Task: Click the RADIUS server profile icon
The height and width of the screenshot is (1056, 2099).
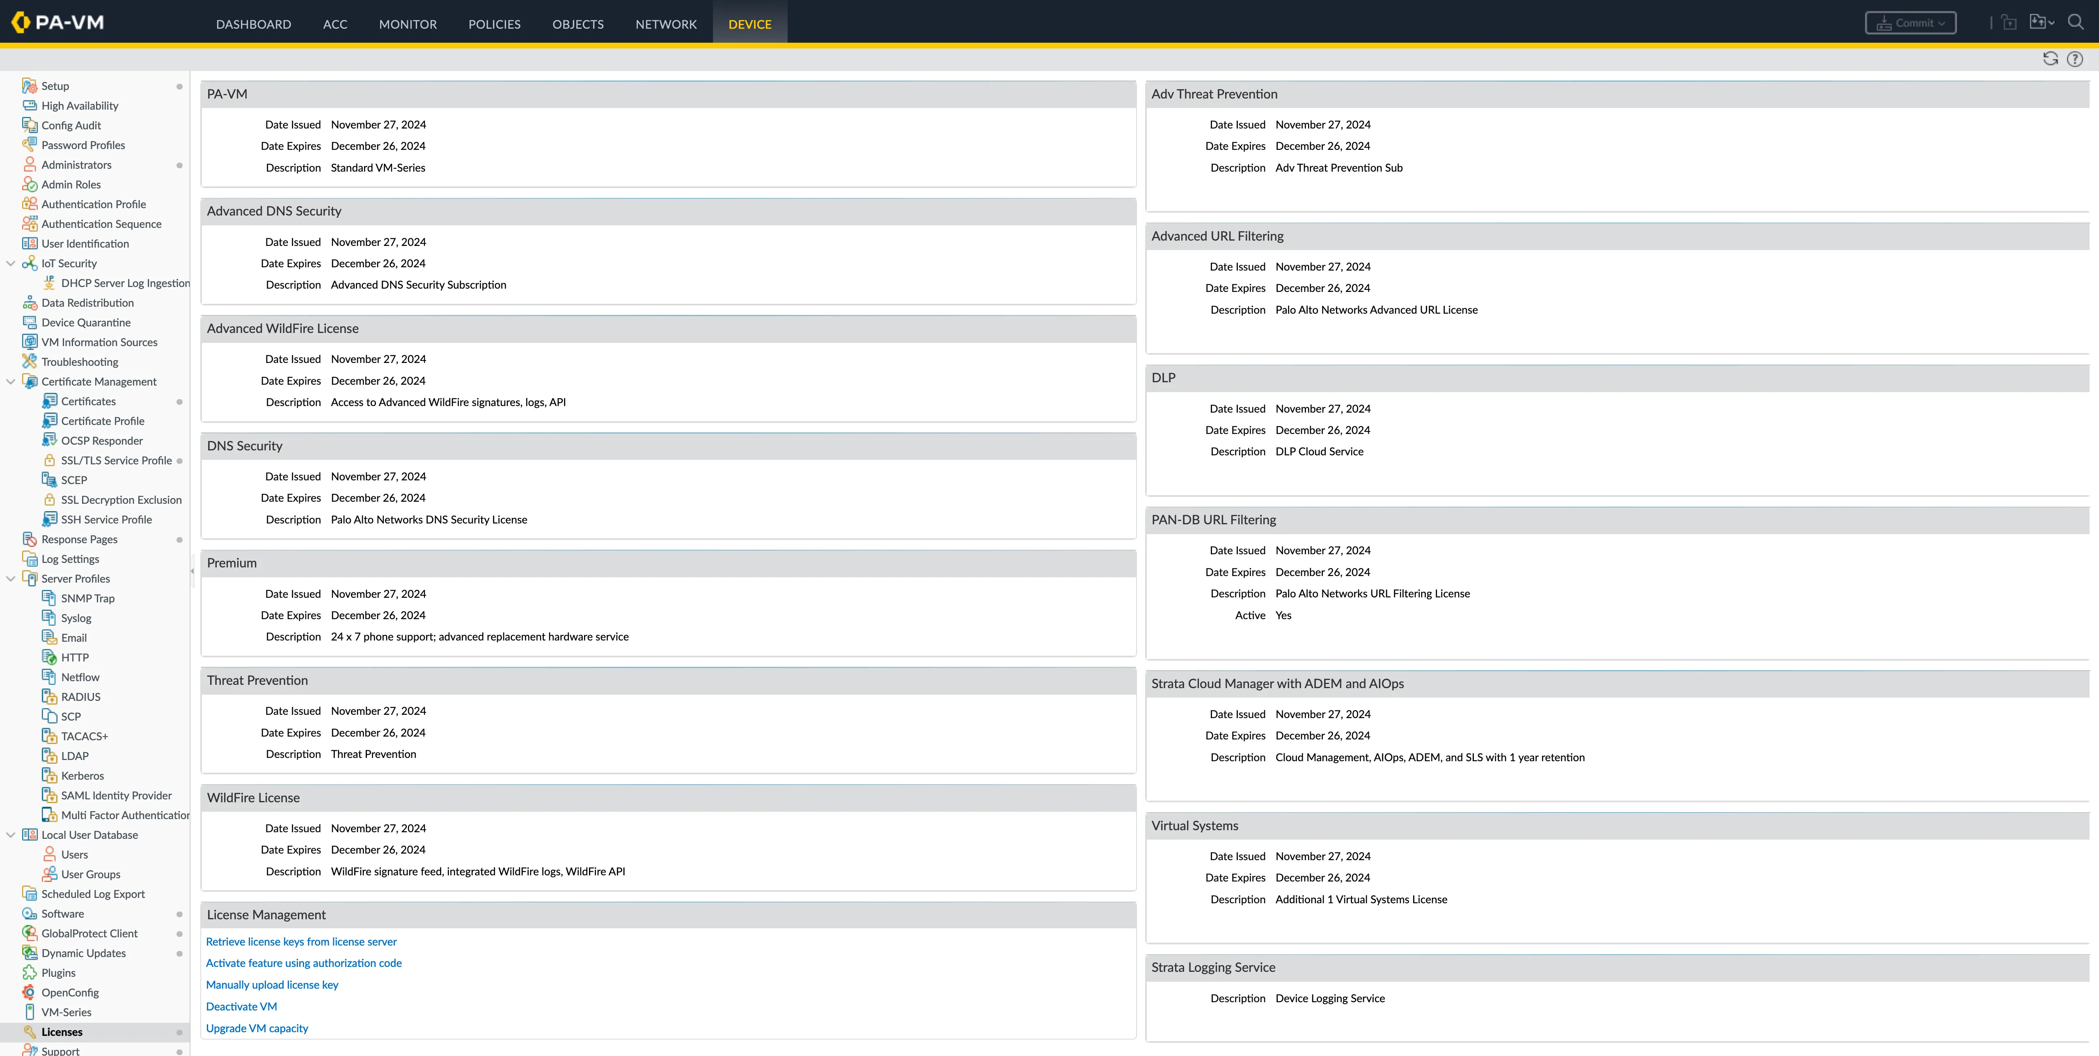Action: click(x=49, y=696)
